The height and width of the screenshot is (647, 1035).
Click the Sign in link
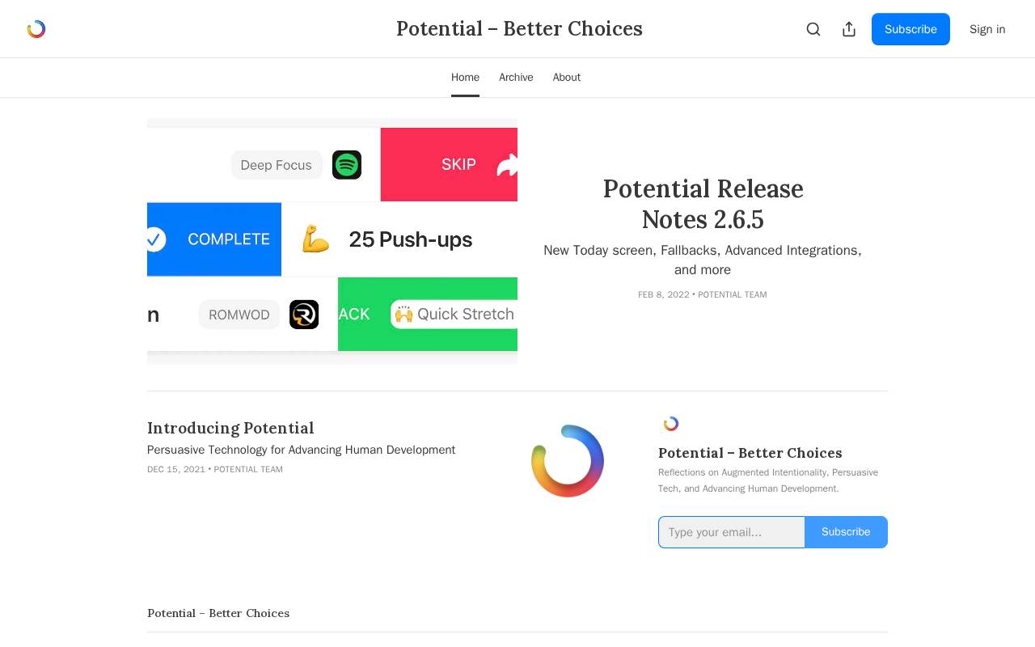click(x=987, y=29)
